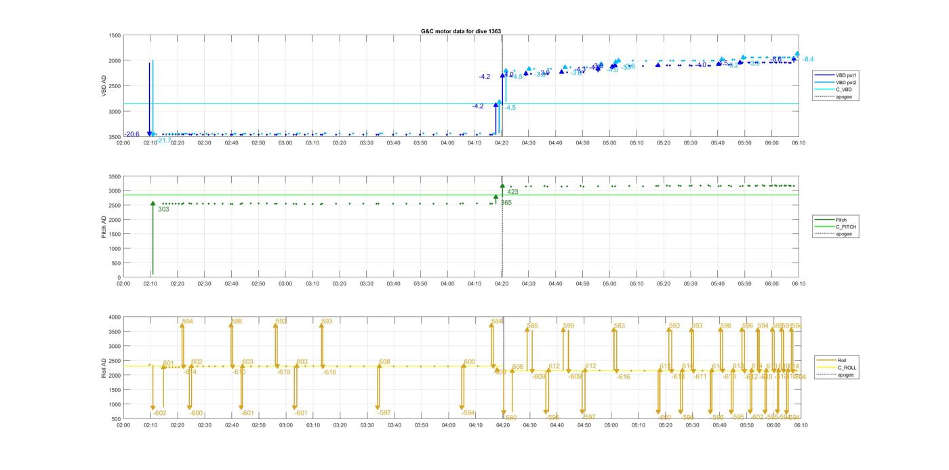Click the '423' pitch data label
The image size is (949, 470).
(x=512, y=192)
